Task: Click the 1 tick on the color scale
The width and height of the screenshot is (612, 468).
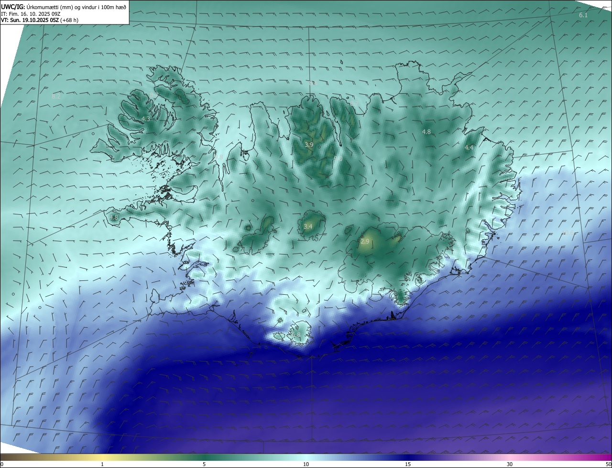Action: pos(102,464)
